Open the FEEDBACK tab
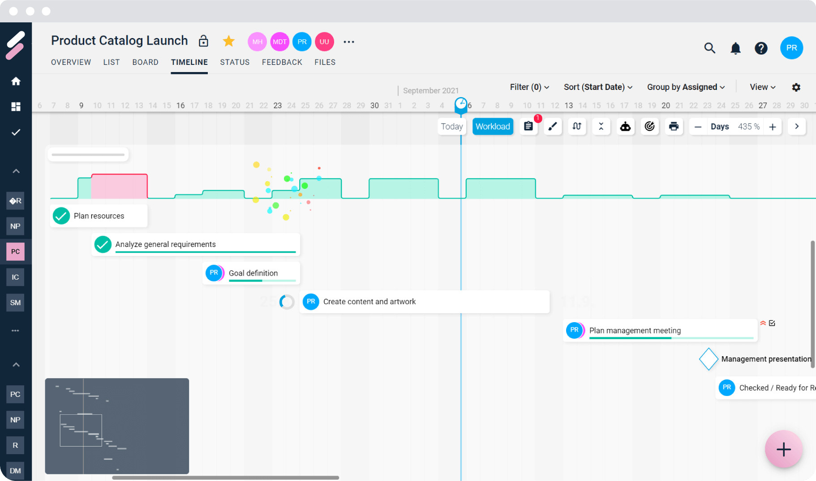The width and height of the screenshot is (816, 481). pos(282,62)
